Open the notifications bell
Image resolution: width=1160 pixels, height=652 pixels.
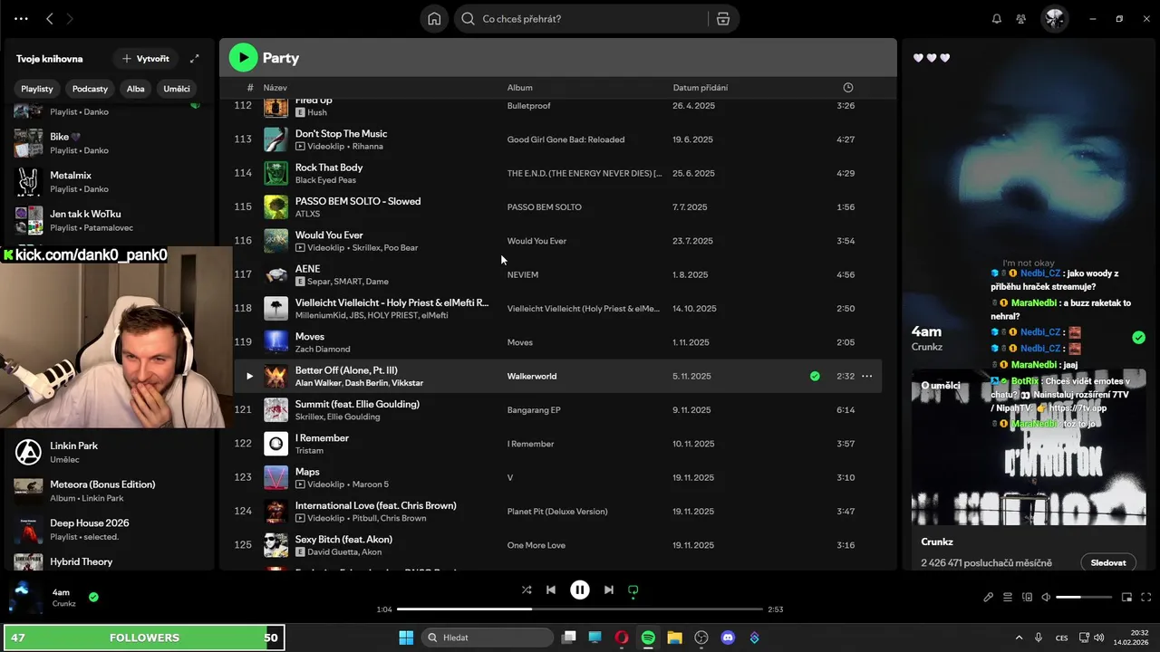pyautogui.click(x=997, y=19)
